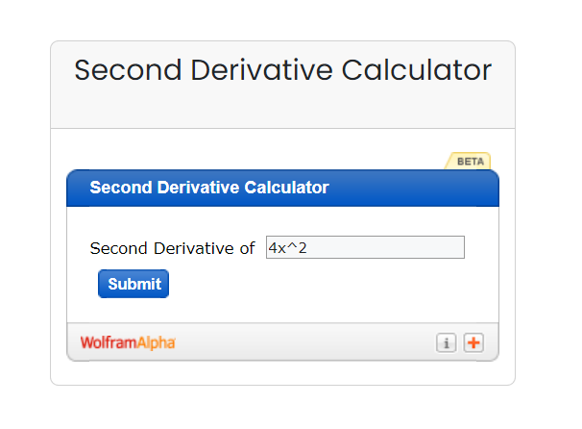The width and height of the screenshot is (582, 429).
Task: Click the yellow BETA badge
Action: (470, 161)
